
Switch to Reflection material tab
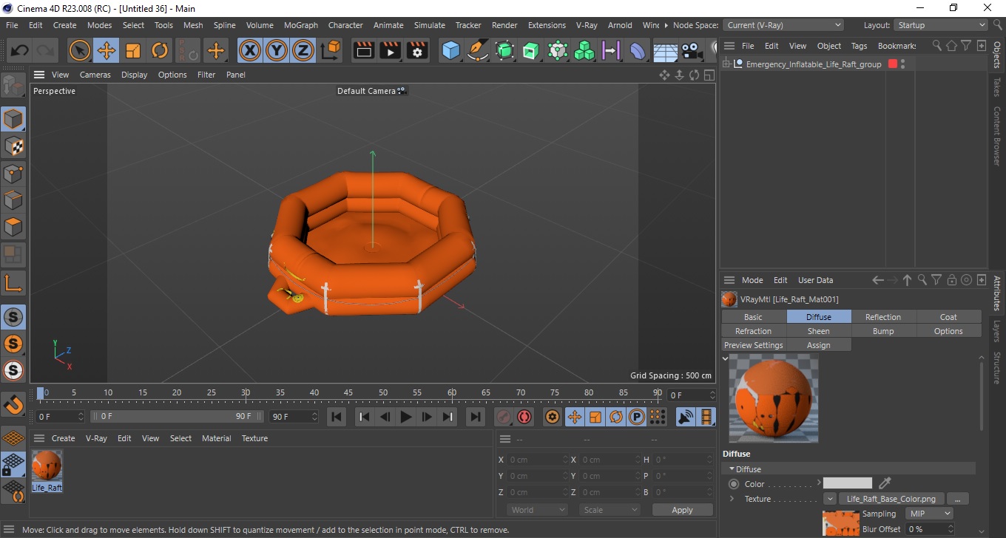click(x=883, y=317)
